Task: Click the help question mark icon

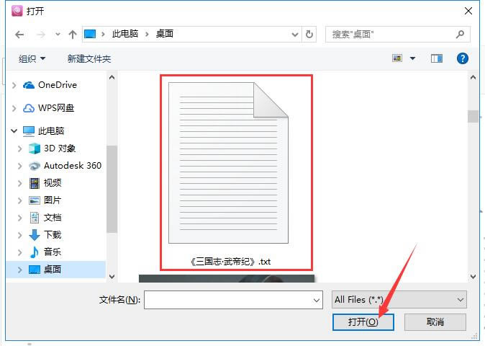Action: 463,58
